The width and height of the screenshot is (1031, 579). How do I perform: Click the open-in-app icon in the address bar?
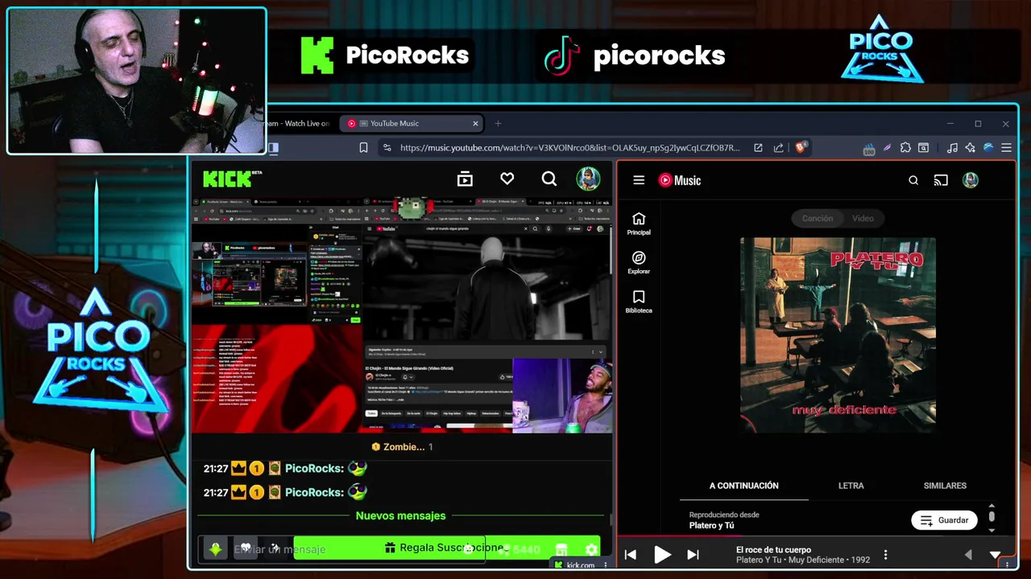(x=758, y=147)
